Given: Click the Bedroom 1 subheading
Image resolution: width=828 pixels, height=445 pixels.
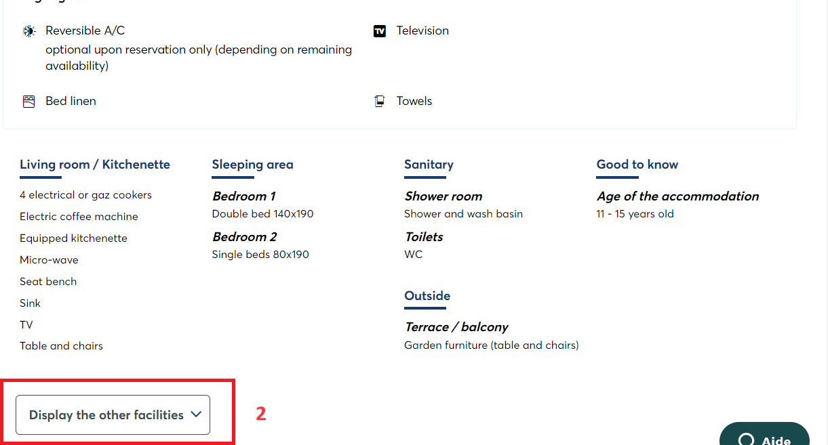Looking at the screenshot, I should tap(244, 196).
